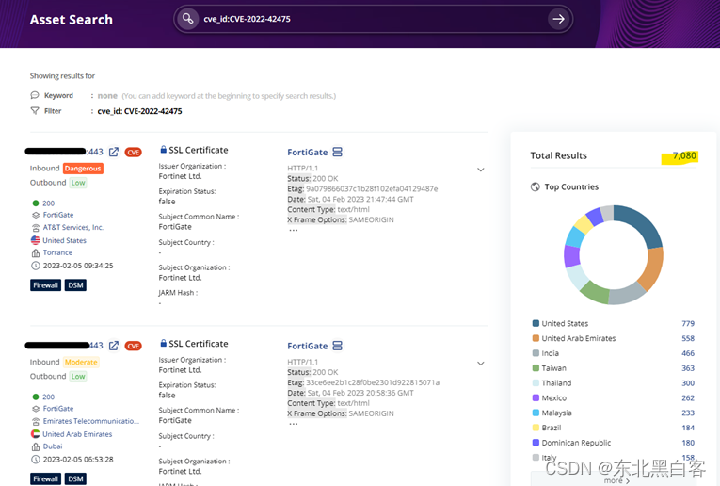This screenshot has width=720, height=486.
Task: Click the search field containing cve_id:CVE-2022-42475
Action: click(x=373, y=19)
